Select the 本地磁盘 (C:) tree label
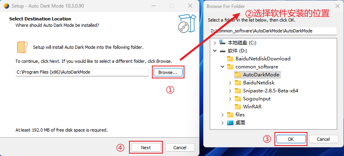This screenshot has height=156, width=344. [242, 43]
